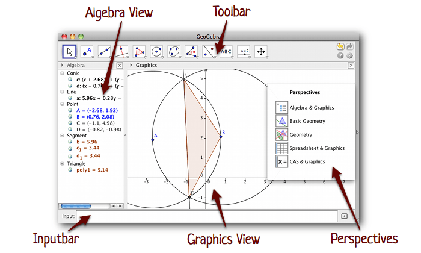Expand the Graphics view style bar triangle
The image size is (421, 253).
(131, 65)
